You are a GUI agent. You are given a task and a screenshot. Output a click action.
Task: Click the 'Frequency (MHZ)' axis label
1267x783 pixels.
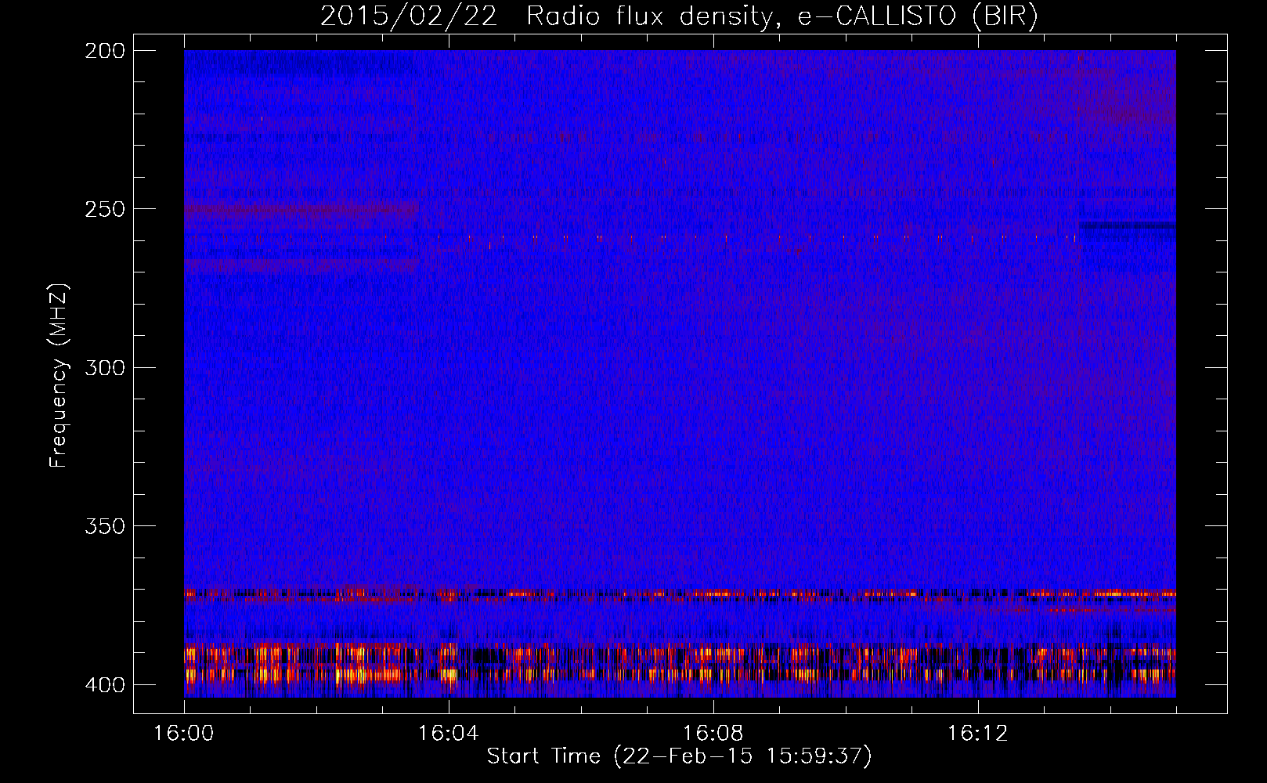click(x=59, y=375)
